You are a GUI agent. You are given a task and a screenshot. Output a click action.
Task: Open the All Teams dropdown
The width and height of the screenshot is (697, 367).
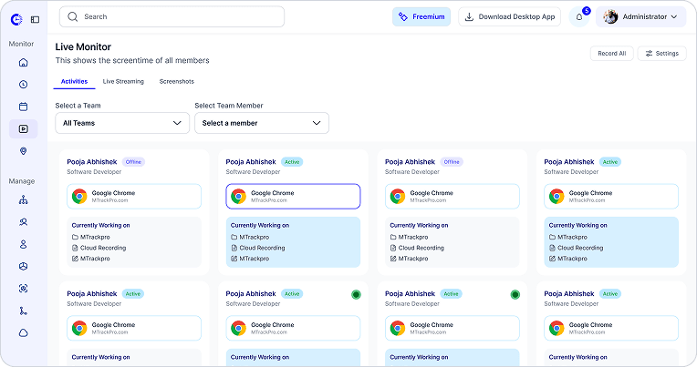tap(122, 123)
